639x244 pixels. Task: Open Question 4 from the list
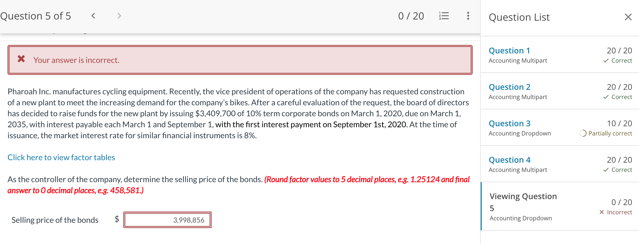point(509,160)
